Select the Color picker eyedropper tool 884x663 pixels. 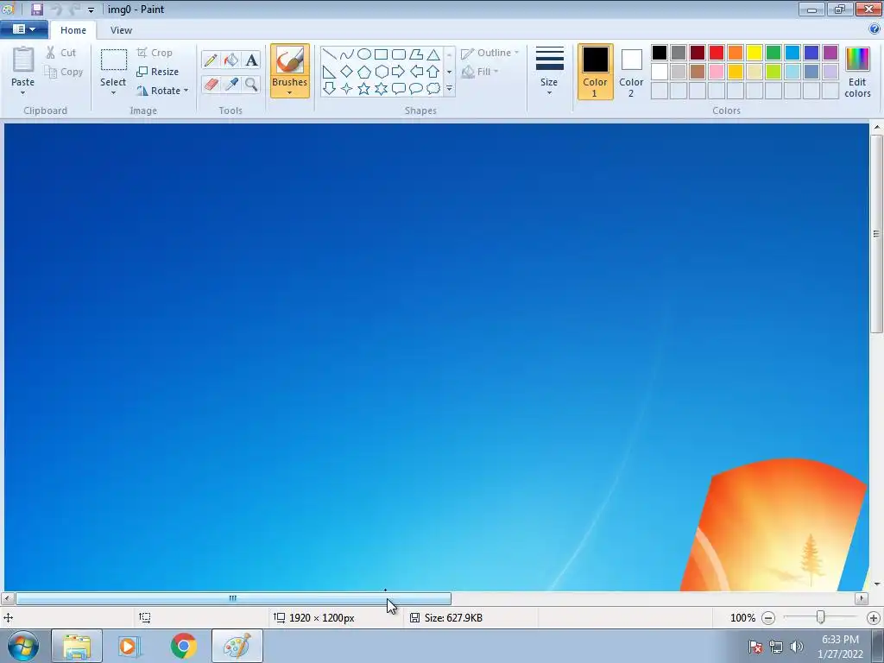(x=231, y=84)
